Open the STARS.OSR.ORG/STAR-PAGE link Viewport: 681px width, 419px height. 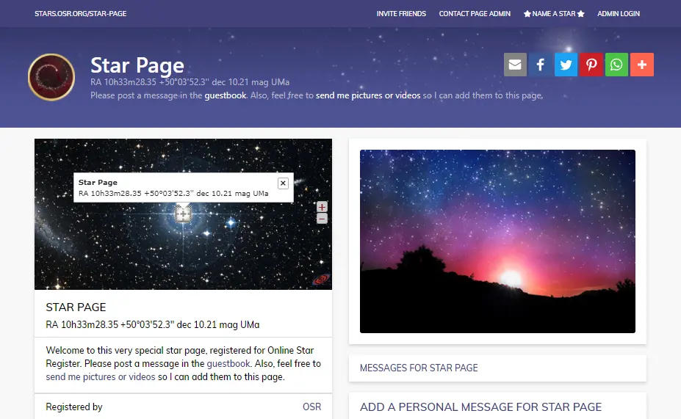(80, 14)
